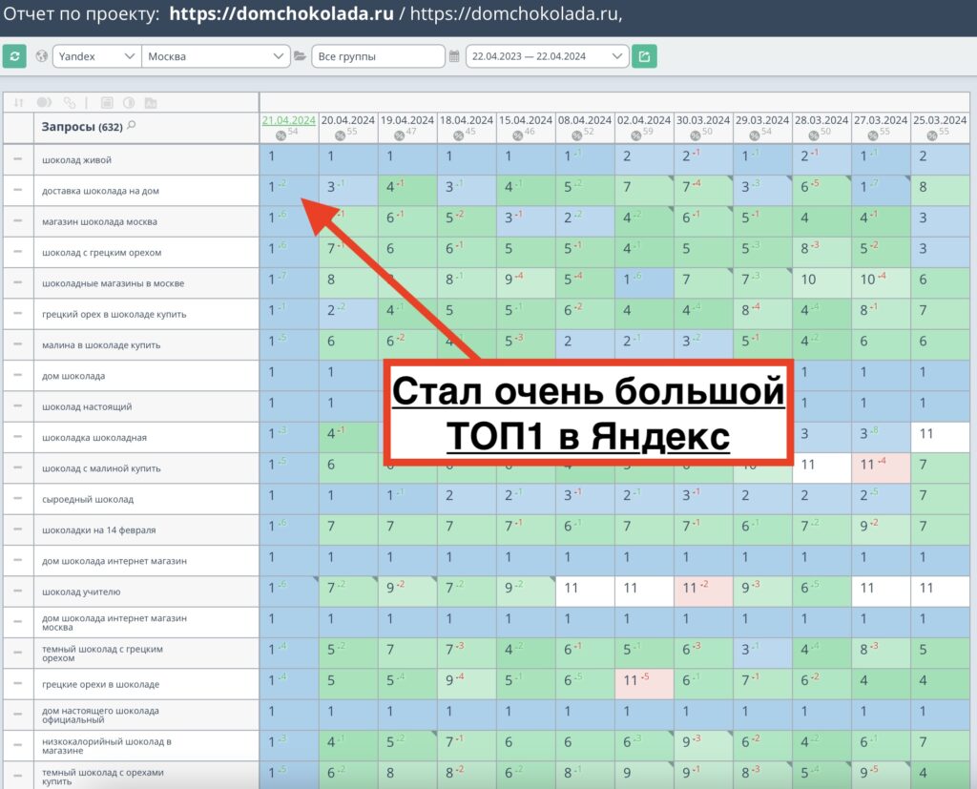The width and height of the screenshot is (977, 789).
Task: Click the globe search-engine icon
Action: click(x=42, y=56)
